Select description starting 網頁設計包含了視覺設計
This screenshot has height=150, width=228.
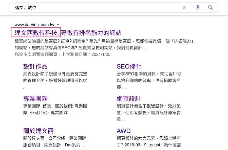(149, 113)
